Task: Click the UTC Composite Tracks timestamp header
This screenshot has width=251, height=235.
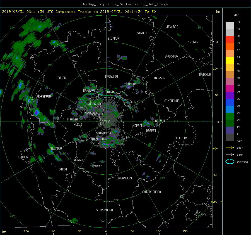Action: [x=79, y=12]
